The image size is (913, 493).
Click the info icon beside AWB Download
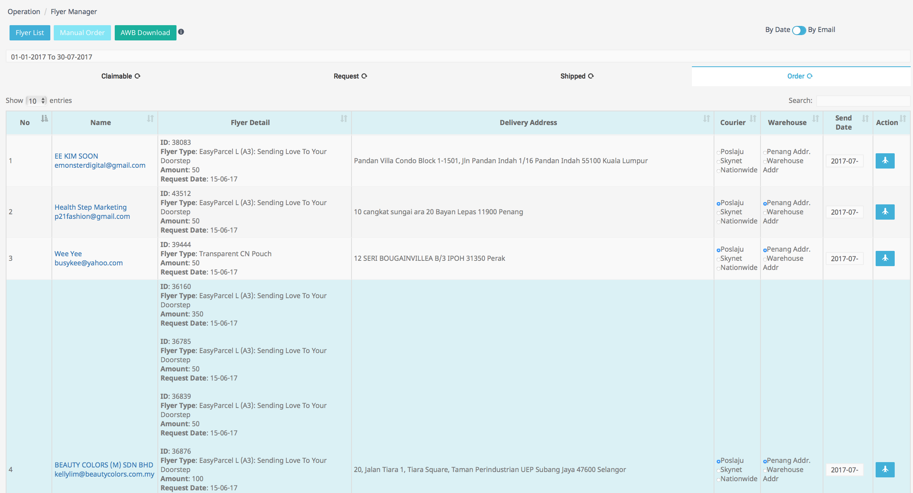pyautogui.click(x=181, y=32)
